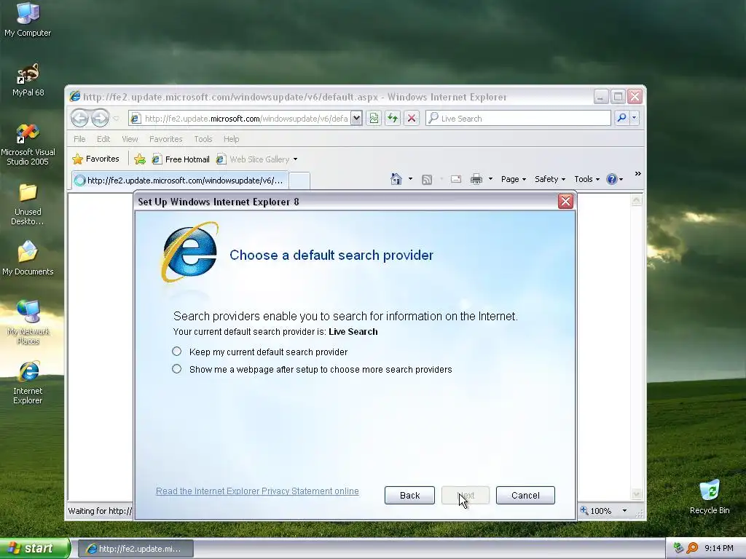Open the File menu
This screenshot has height=559, width=746.
pos(79,139)
